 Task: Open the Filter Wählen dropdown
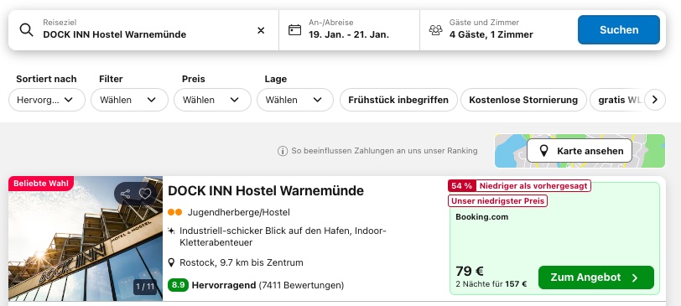coord(129,100)
